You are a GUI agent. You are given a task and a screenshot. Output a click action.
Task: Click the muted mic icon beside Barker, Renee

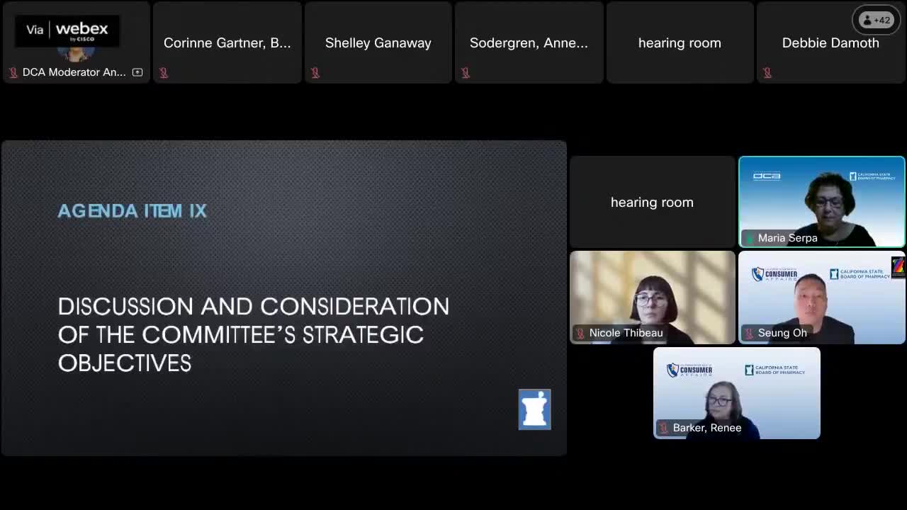point(664,428)
